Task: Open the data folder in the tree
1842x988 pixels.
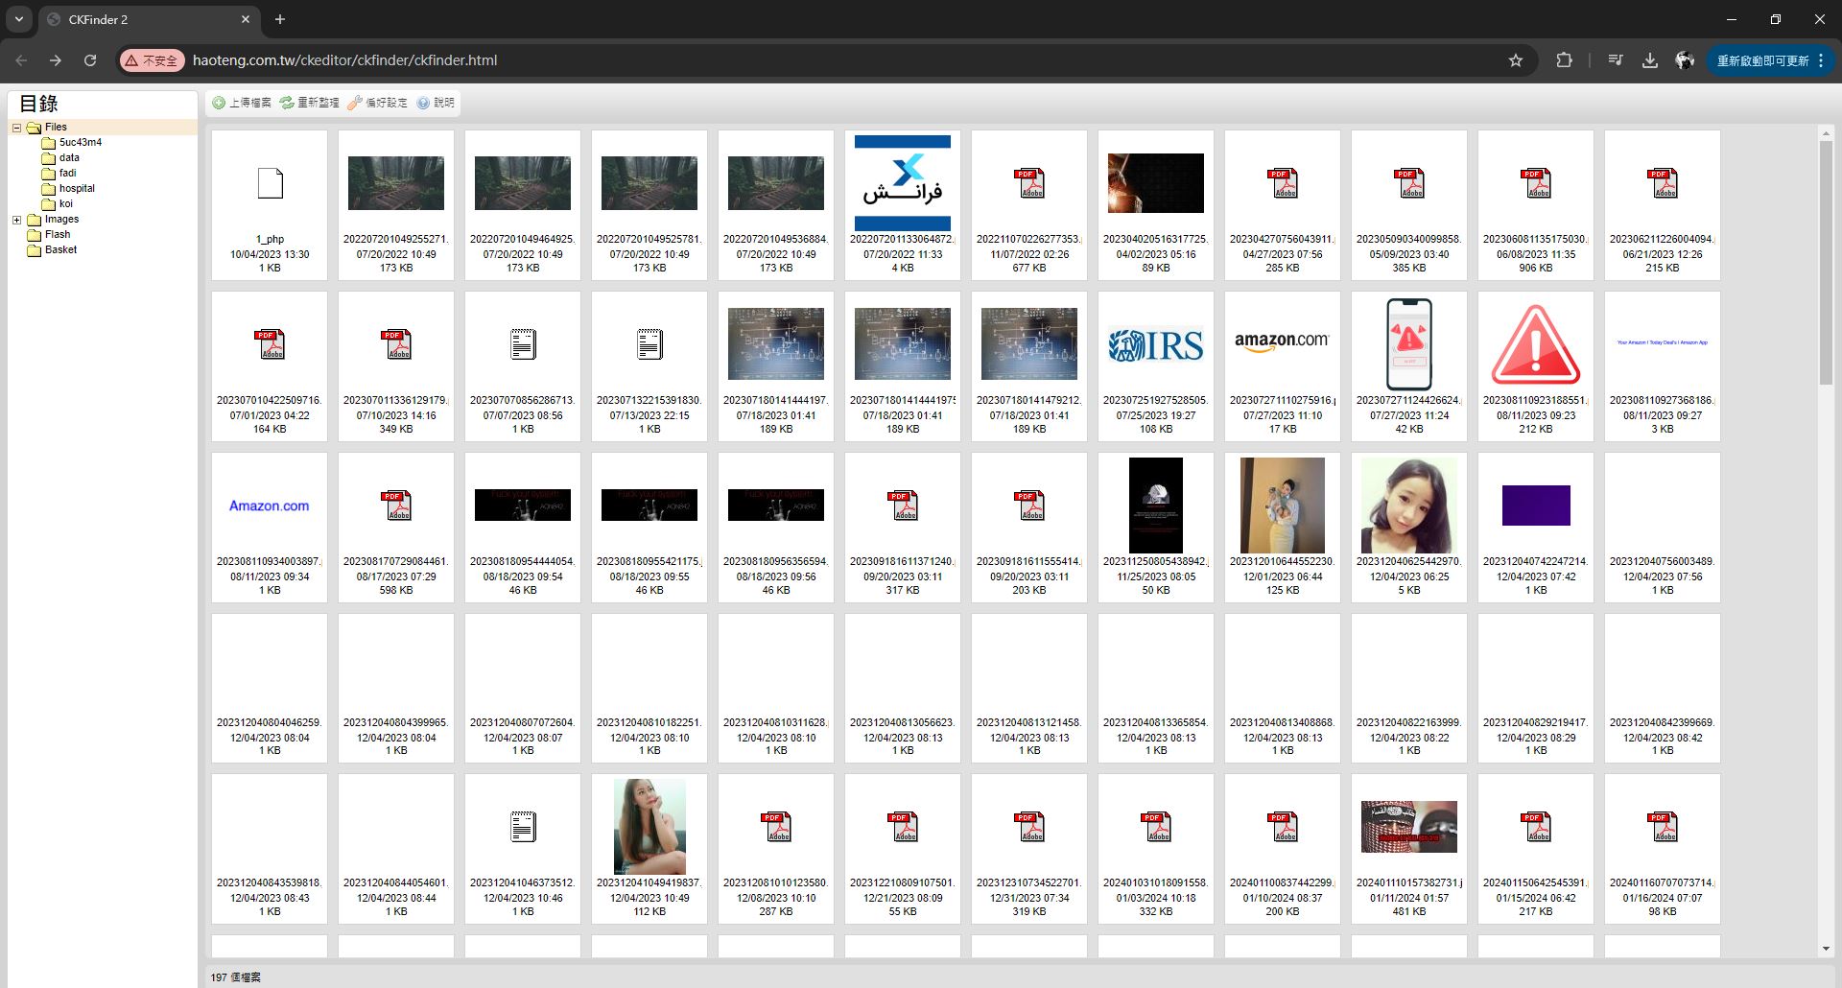Action: (x=69, y=157)
